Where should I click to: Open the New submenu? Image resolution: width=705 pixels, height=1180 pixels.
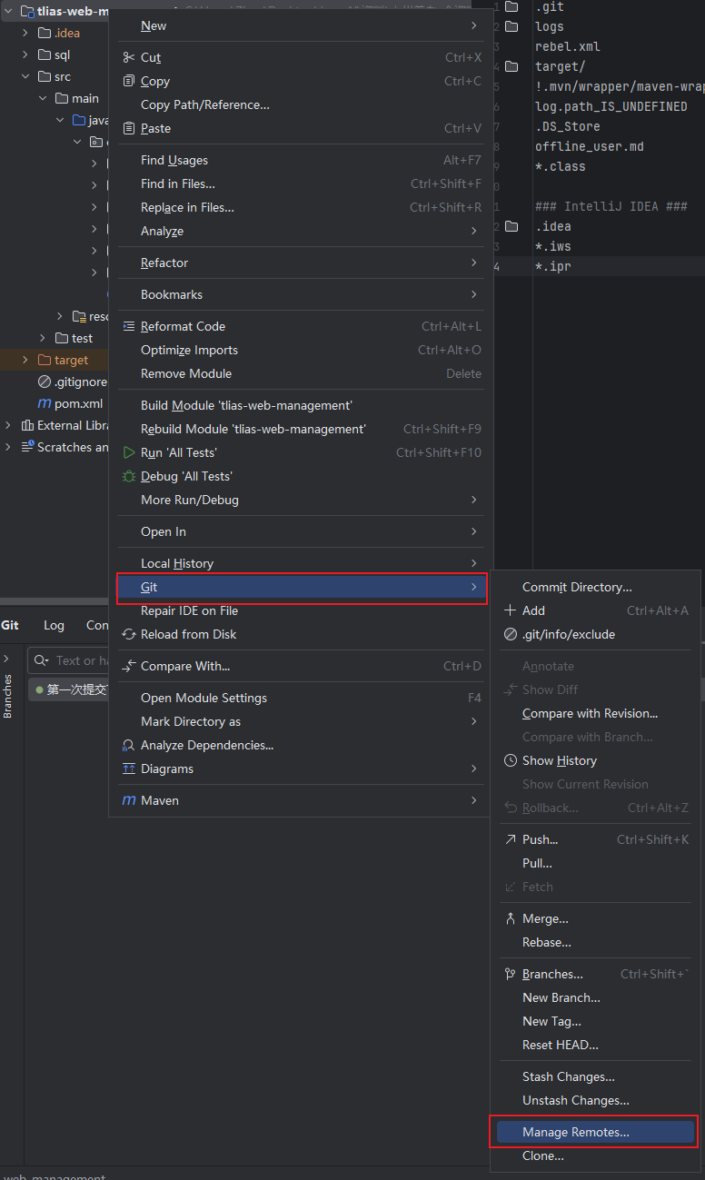click(x=300, y=25)
